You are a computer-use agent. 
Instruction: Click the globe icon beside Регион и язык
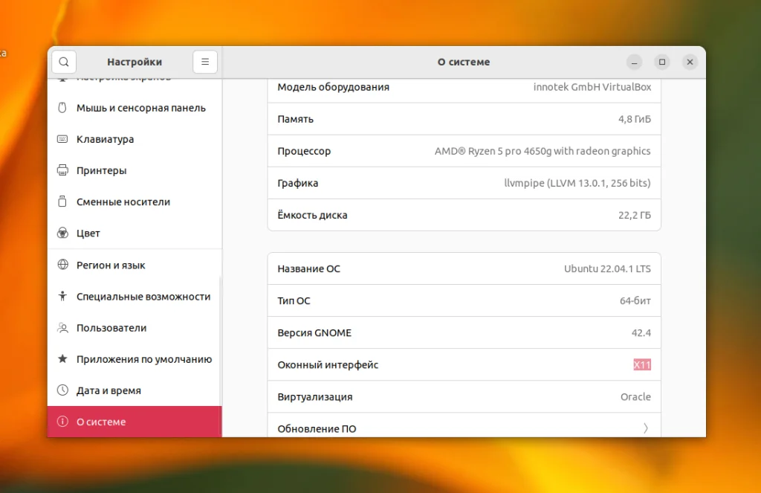[62, 265]
